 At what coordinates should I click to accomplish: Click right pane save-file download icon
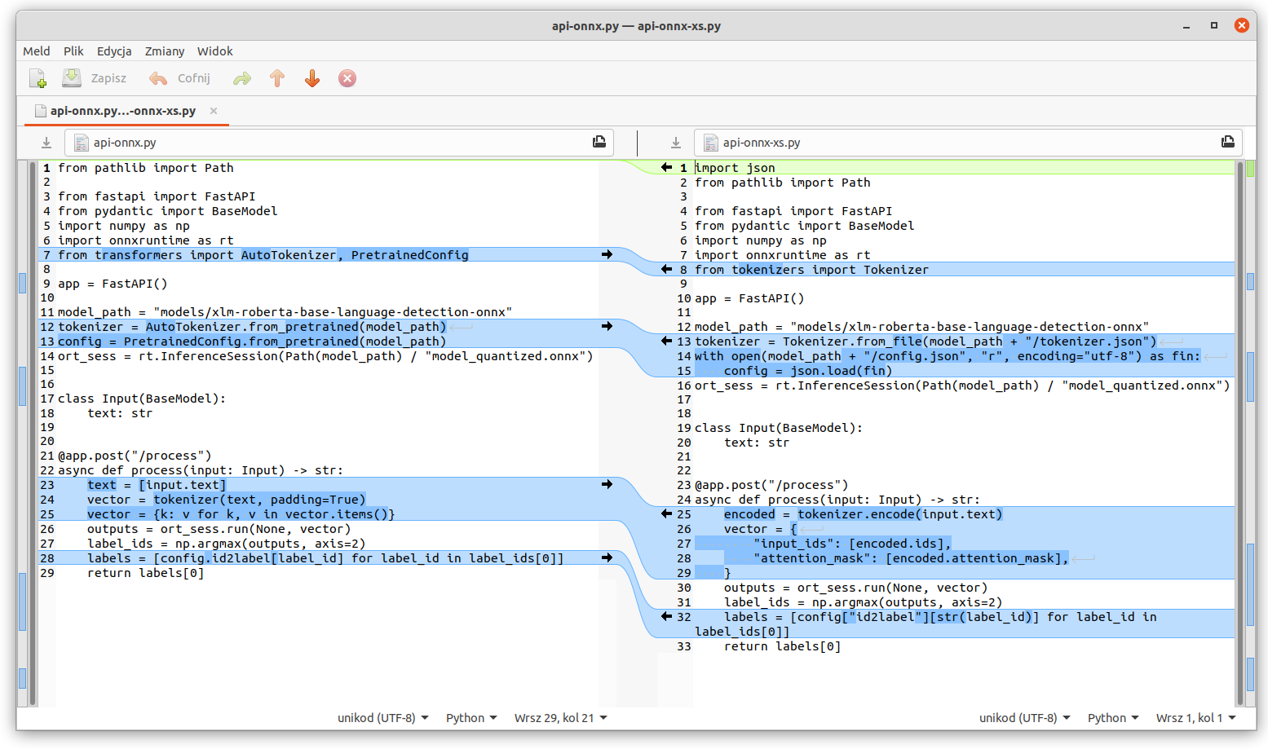click(x=676, y=143)
